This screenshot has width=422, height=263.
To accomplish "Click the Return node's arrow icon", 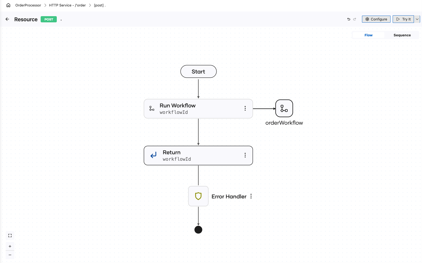I will pyautogui.click(x=153, y=155).
